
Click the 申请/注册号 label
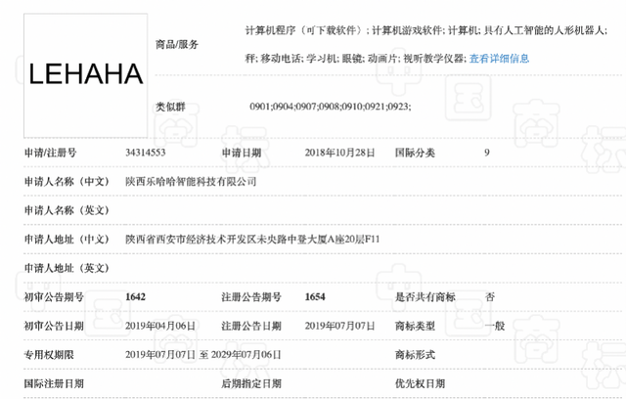(x=50, y=153)
